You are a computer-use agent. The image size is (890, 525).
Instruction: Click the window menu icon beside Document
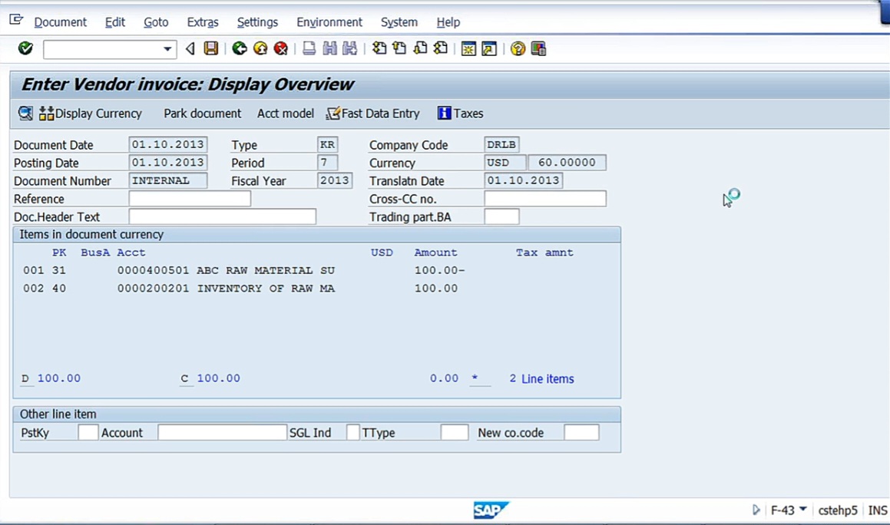(x=16, y=21)
